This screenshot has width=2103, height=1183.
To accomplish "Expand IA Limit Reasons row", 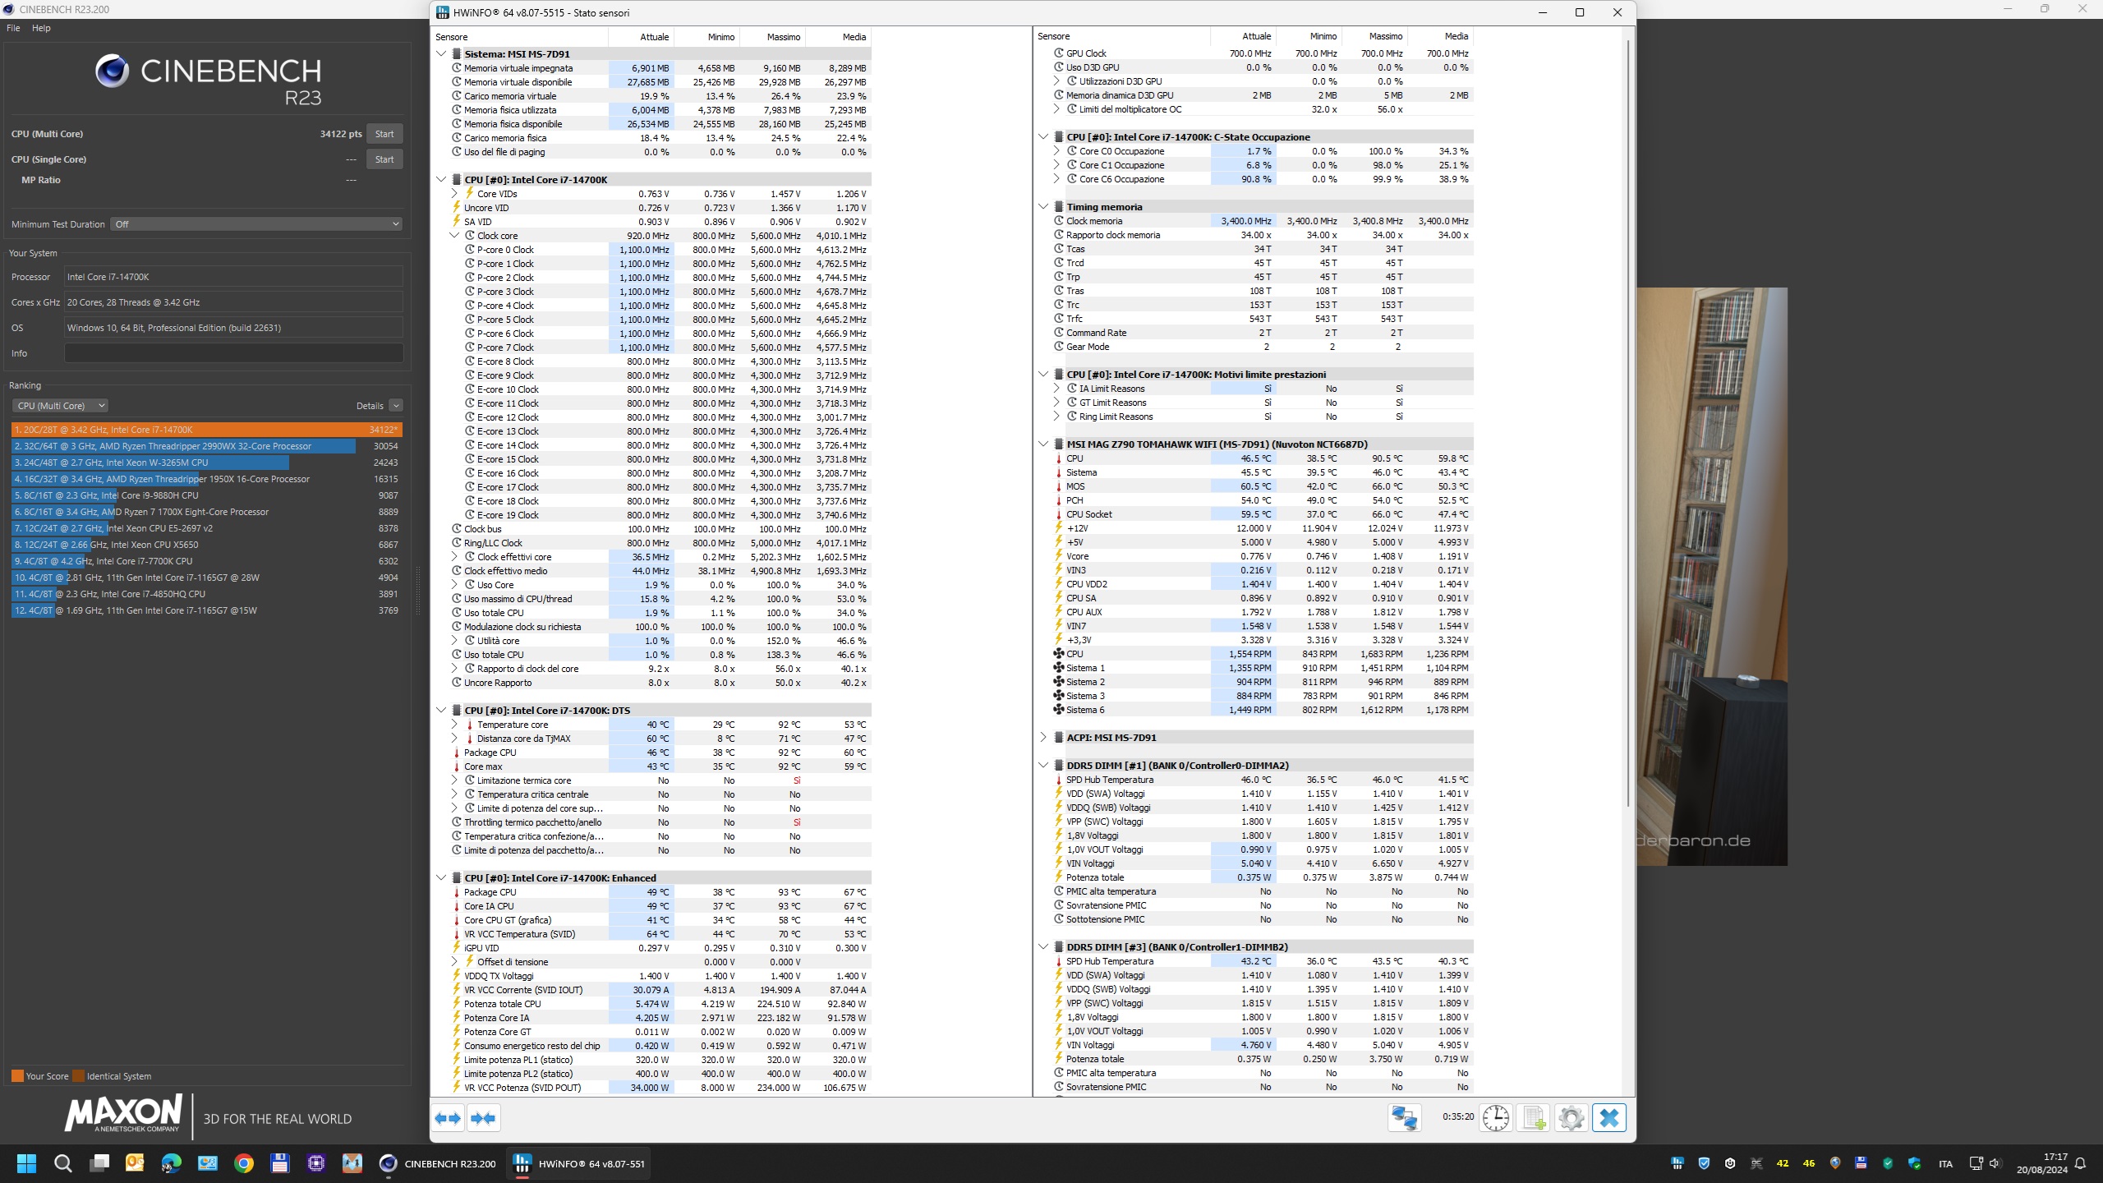I will pos(1056,389).
